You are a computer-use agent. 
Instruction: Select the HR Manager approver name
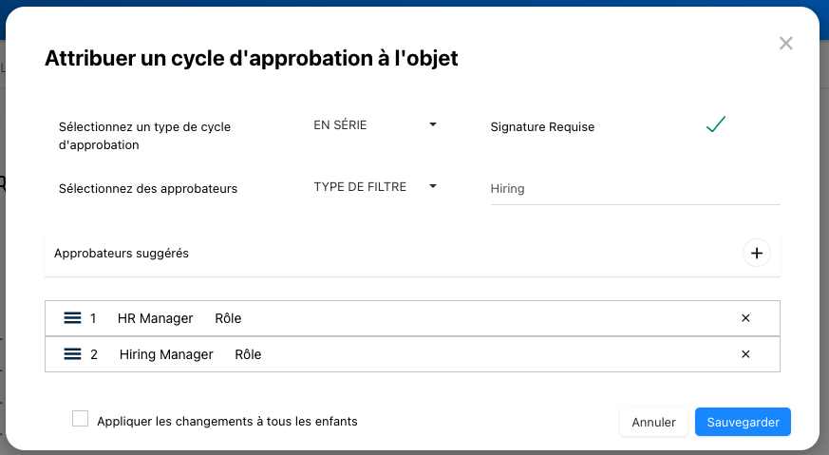[x=155, y=318]
